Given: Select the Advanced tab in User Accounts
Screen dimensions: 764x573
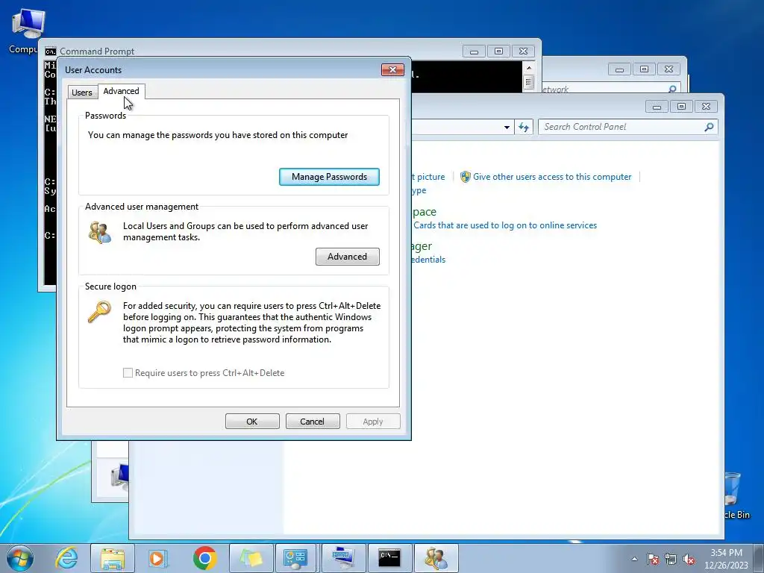Looking at the screenshot, I should coord(121,91).
